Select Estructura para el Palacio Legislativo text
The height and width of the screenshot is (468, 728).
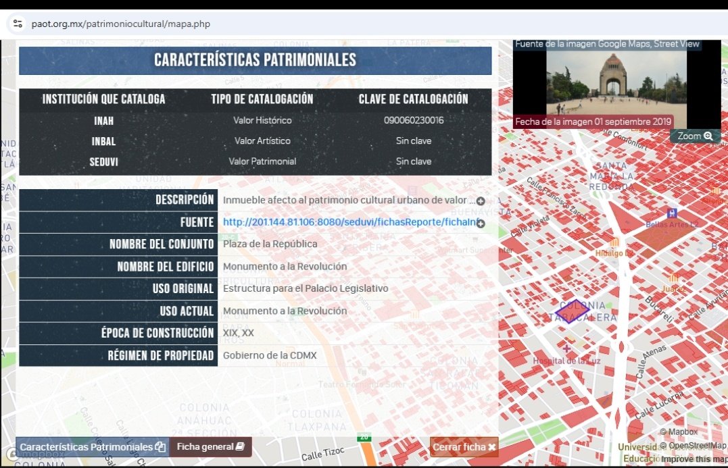(x=306, y=288)
